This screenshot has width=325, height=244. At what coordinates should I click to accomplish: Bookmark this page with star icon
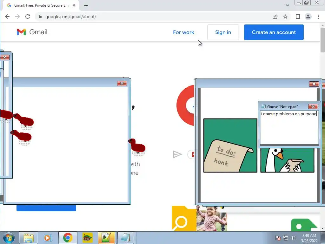tap(285, 17)
